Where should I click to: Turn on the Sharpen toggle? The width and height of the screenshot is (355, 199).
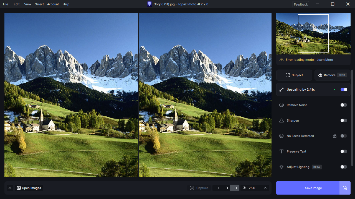pos(344,121)
